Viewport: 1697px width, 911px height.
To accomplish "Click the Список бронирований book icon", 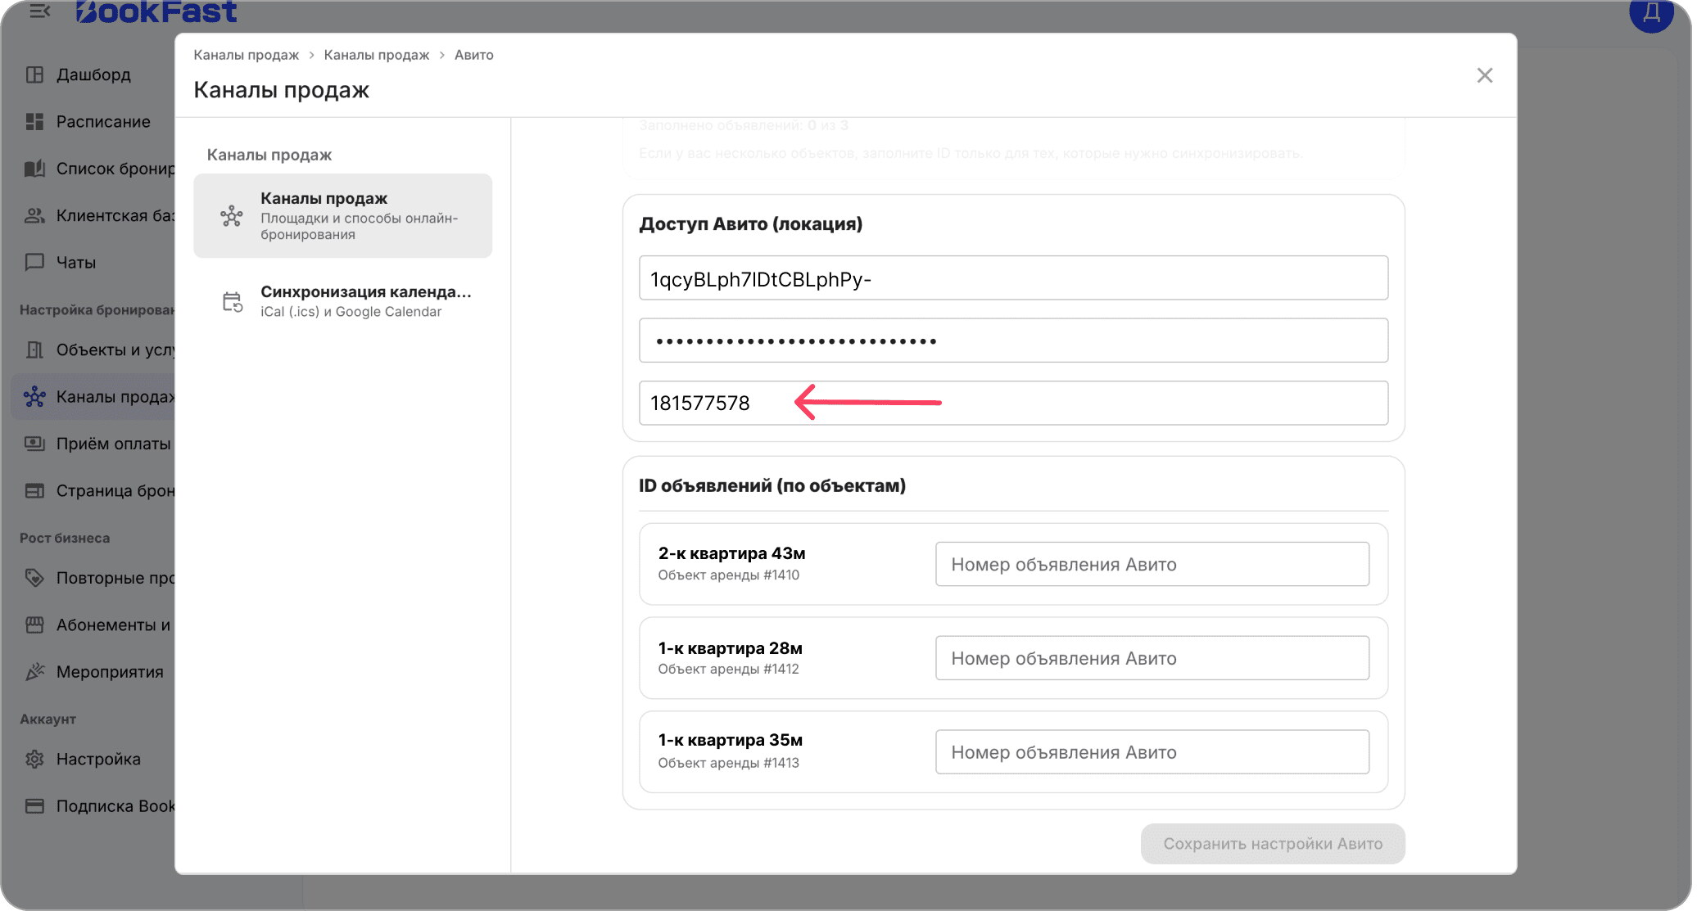I will 34,169.
